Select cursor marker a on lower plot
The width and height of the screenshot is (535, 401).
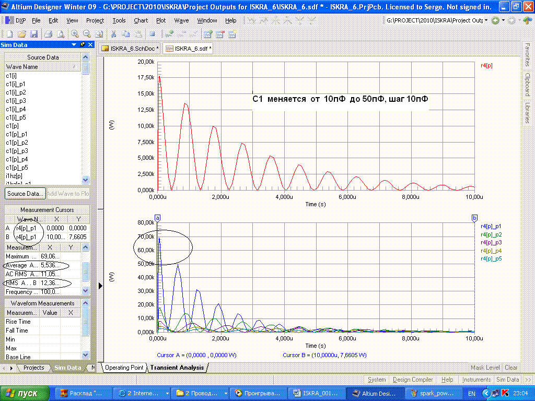coord(157,218)
